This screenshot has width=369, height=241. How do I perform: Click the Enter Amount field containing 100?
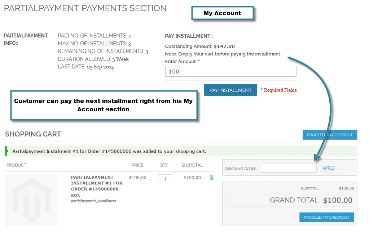point(231,71)
